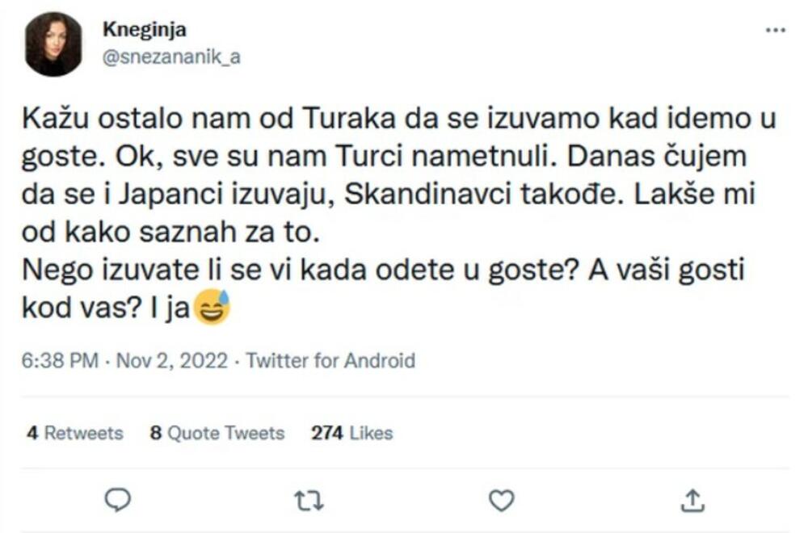Viewport: 808px width, 533px height.
Task: Share the tweet via the upload arrow icon
Action: point(692,502)
